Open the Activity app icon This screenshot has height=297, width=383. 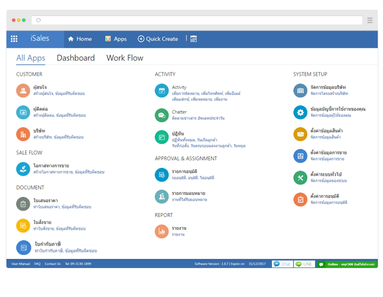pyautogui.click(x=161, y=90)
